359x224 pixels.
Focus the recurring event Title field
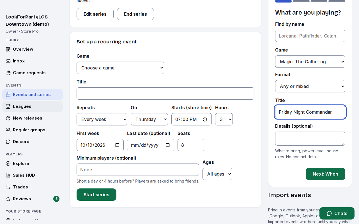point(165,94)
